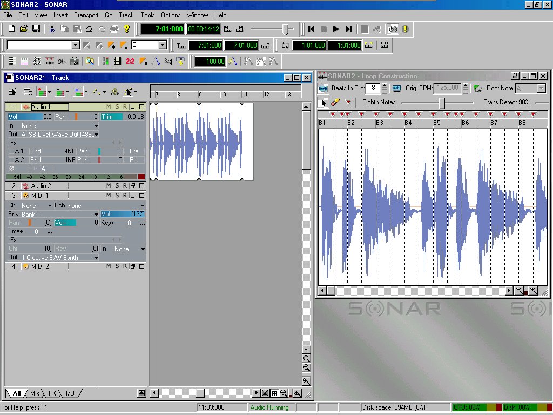This screenshot has width=553, height=415.
Task: Adjust the Audio 1 Trim control
Action: point(123,117)
